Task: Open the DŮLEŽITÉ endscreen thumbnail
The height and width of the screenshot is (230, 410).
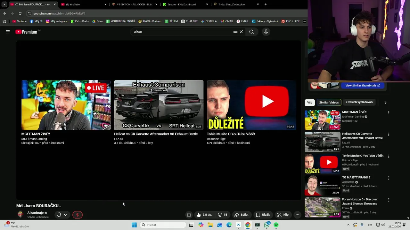Action: (251, 105)
